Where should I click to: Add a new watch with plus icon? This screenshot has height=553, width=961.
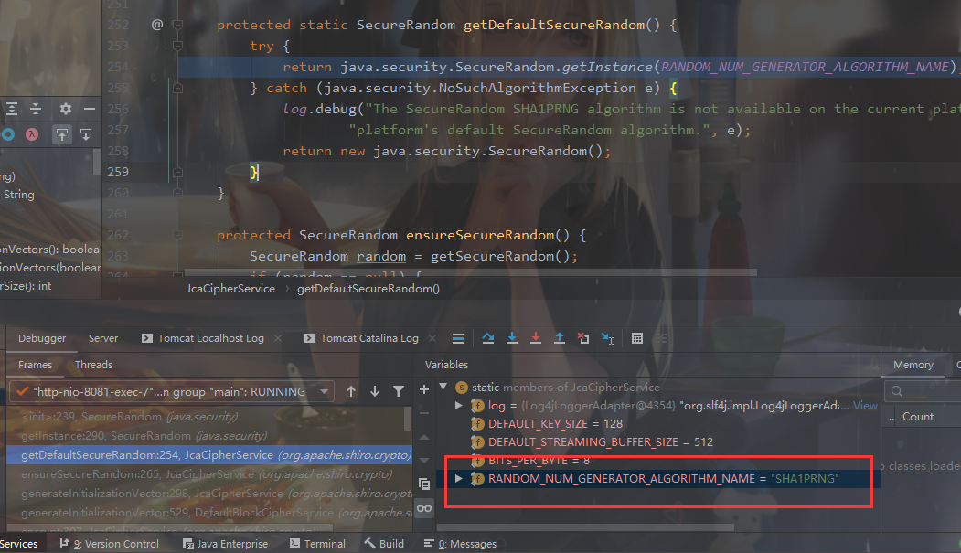point(424,388)
